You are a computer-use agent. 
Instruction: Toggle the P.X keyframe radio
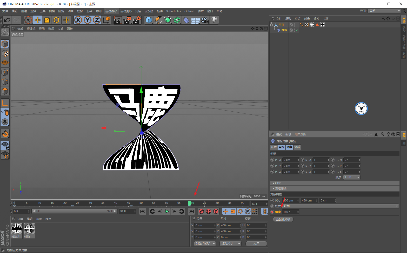click(x=272, y=160)
